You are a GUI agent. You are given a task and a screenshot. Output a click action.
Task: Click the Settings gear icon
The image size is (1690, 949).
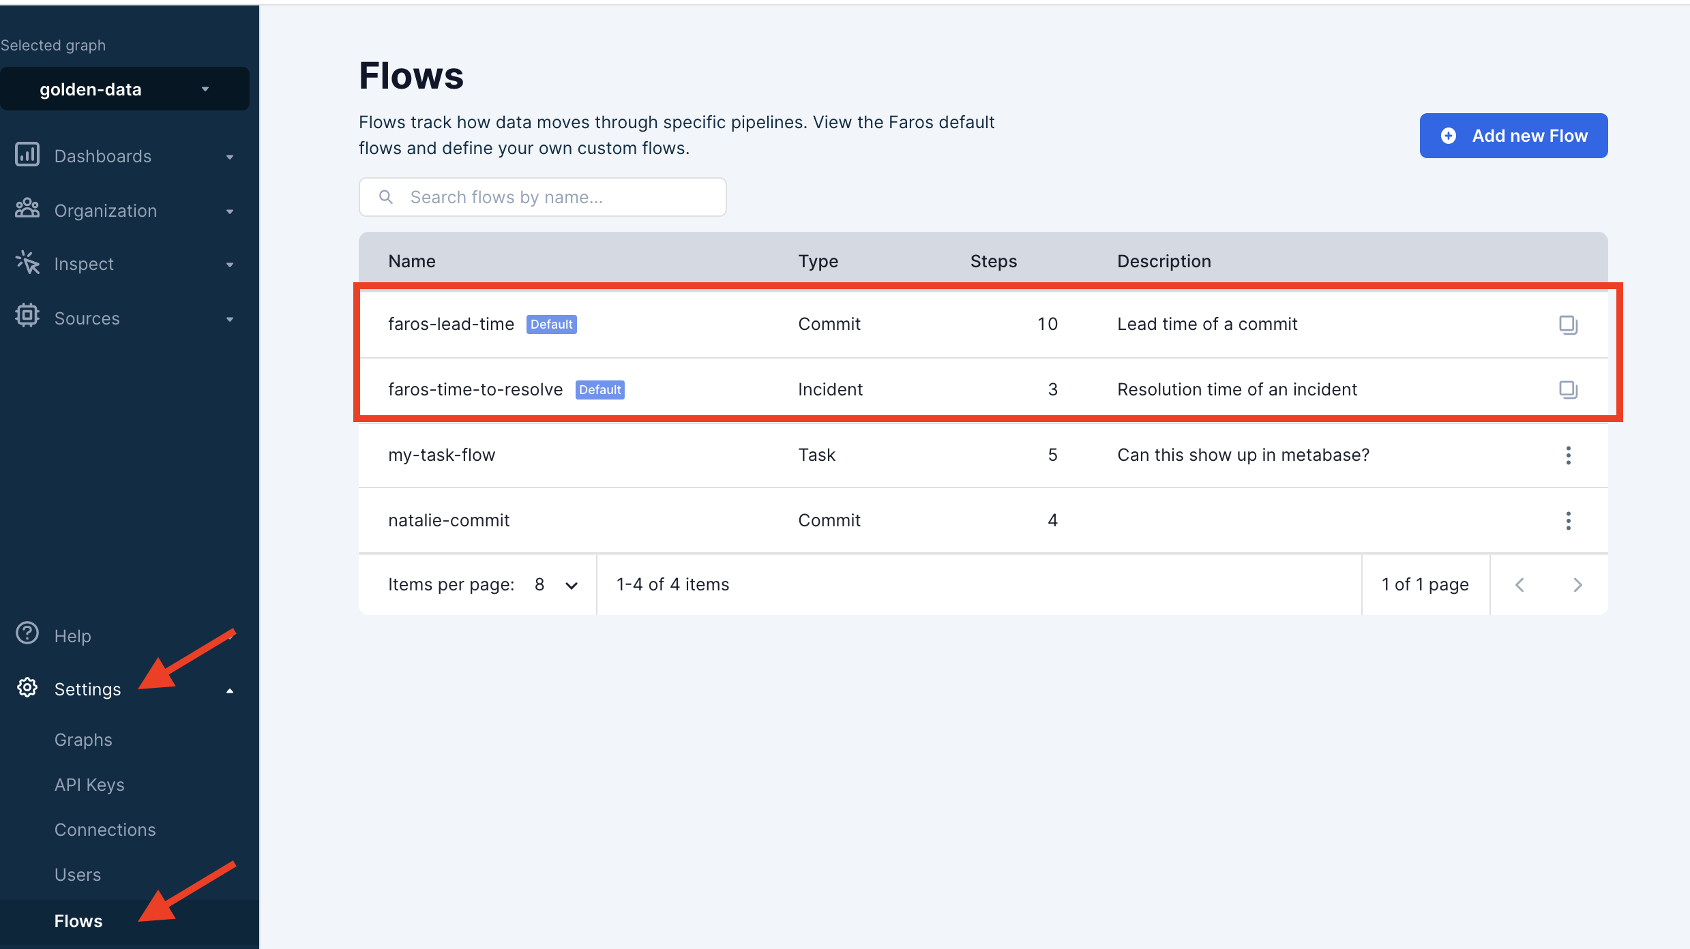pyautogui.click(x=27, y=687)
